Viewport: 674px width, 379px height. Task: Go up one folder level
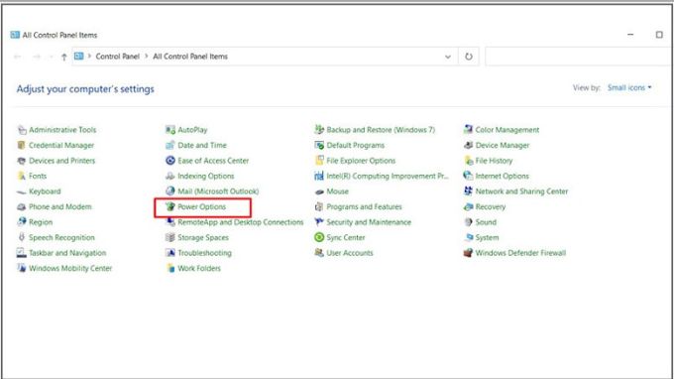click(x=64, y=57)
